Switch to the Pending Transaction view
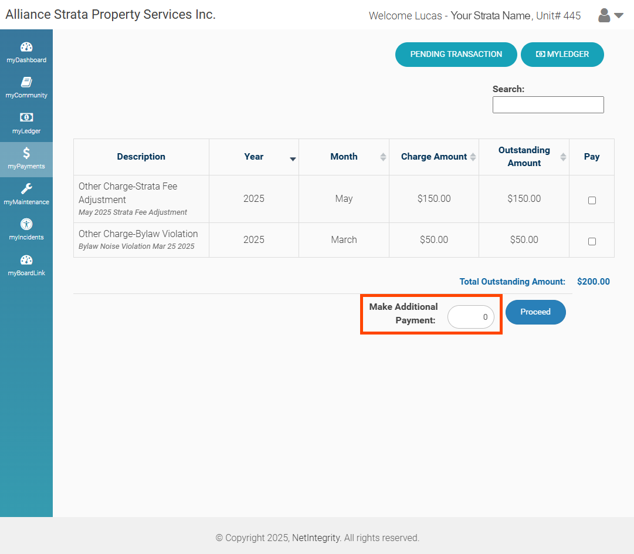Screen dimensions: 634x554 pos(456,54)
